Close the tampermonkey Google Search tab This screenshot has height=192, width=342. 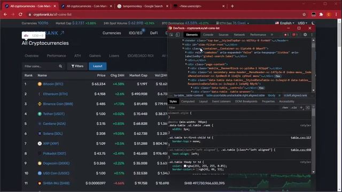tap(167, 6)
